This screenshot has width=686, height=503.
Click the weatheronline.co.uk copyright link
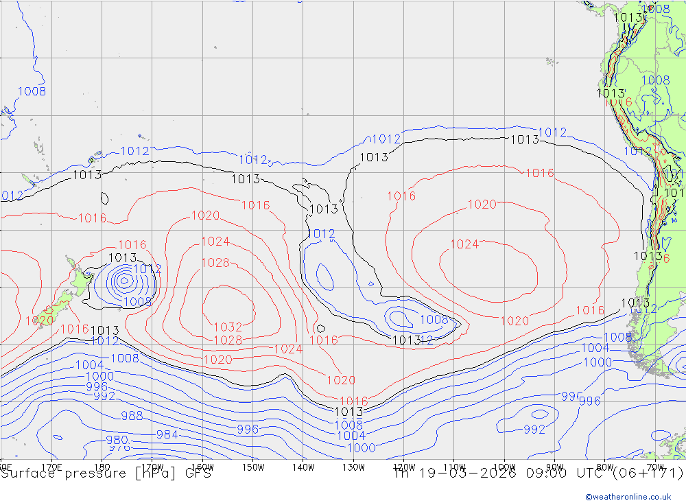point(628,497)
